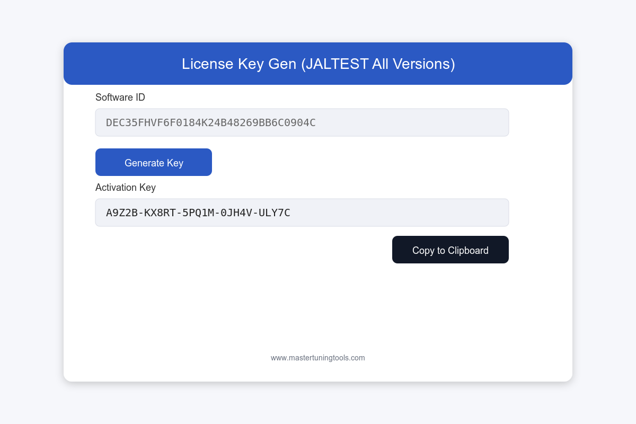Place cursor at end of Activation Key box

(498, 213)
